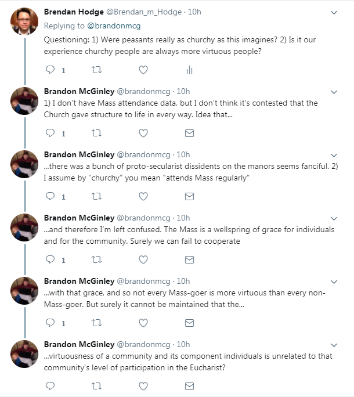Open more options on Brendan Hodge's tweet

[334, 12]
